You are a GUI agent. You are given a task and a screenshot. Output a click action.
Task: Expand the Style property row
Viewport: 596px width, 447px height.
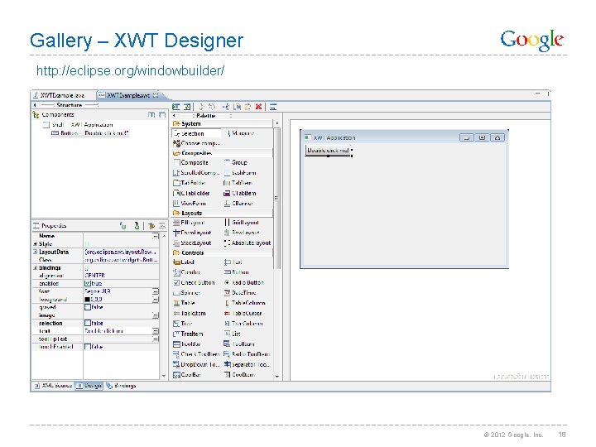coord(35,243)
